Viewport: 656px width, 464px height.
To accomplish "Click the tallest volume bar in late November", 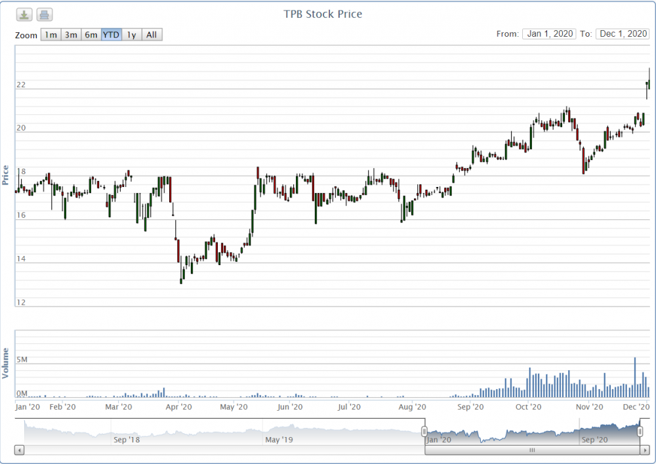I will [634, 377].
